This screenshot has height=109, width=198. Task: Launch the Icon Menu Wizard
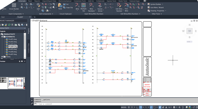(x=155, y=8)
